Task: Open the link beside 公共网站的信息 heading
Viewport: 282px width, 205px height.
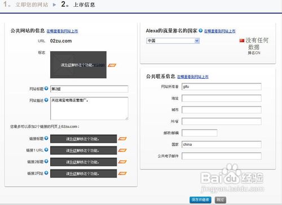Action: click(62, 31)
